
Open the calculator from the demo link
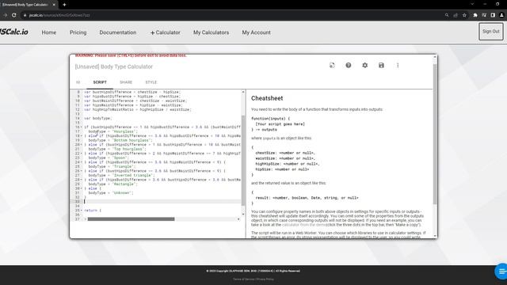coord(303,225)
